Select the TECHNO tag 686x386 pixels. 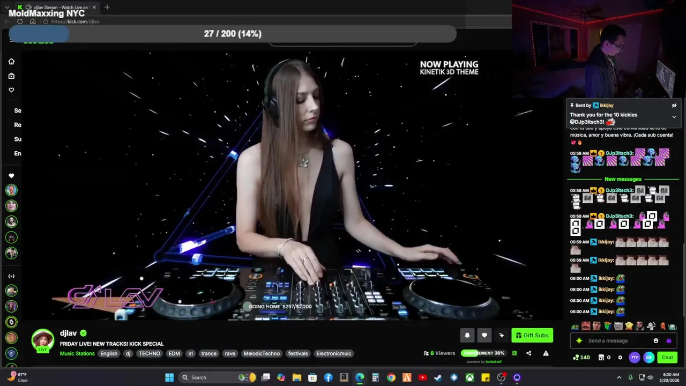150,353
